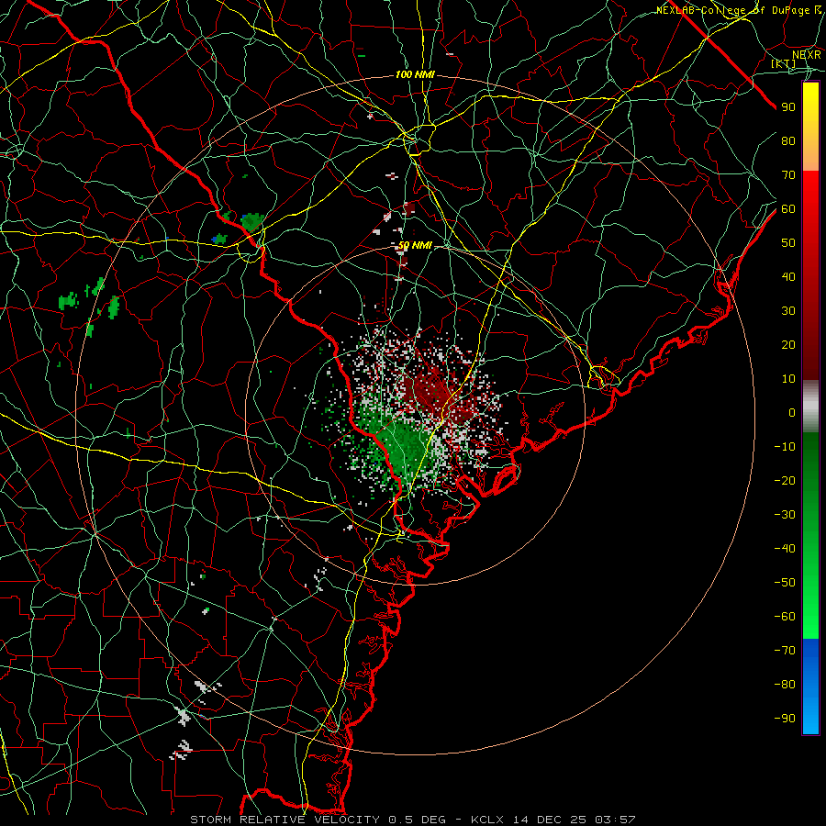Click the 20 value on velocity scale
This screenshot has width=826, height=826.
click(788, 344)
